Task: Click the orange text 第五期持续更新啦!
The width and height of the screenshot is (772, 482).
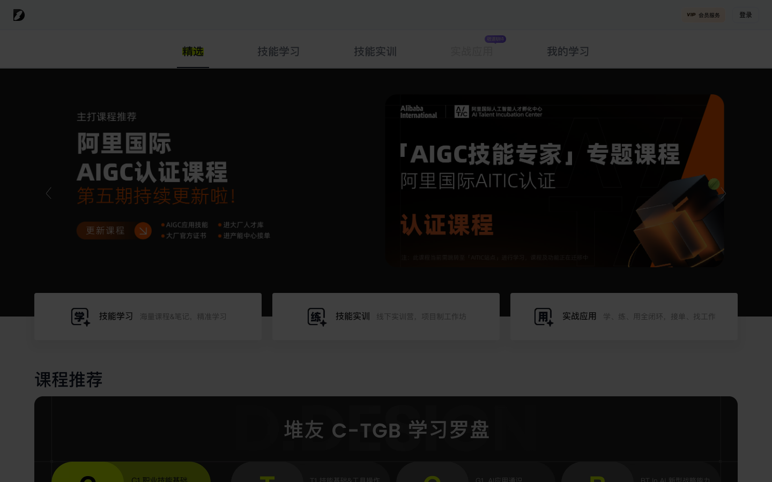Action: click(157, 196)
